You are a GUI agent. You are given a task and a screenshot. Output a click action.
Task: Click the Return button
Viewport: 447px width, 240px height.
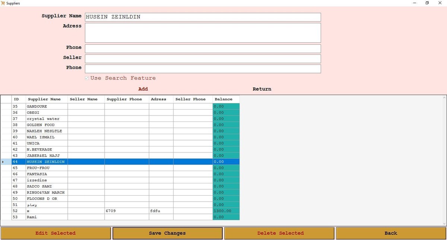pos(262,89)
